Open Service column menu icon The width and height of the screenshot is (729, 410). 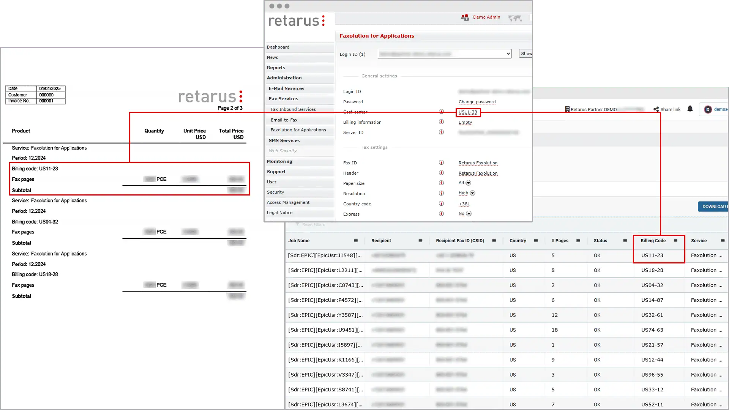tap(723, 241)
